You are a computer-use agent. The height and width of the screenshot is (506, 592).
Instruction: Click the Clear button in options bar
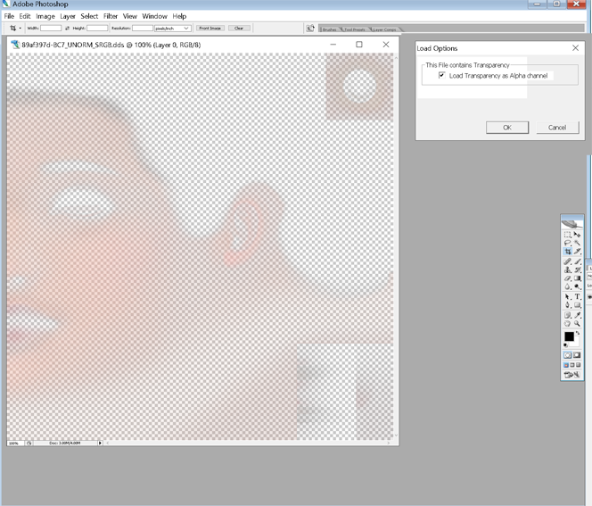click(239, 28)
